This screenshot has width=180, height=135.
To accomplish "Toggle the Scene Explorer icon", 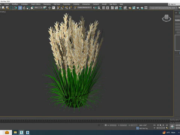I will tap(103, 8).
